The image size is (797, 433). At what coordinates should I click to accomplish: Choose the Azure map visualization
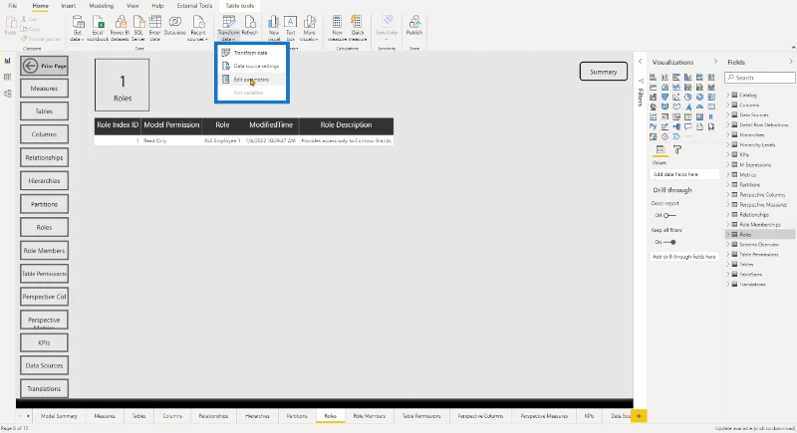pyautogui.click(x=687, y=108)
